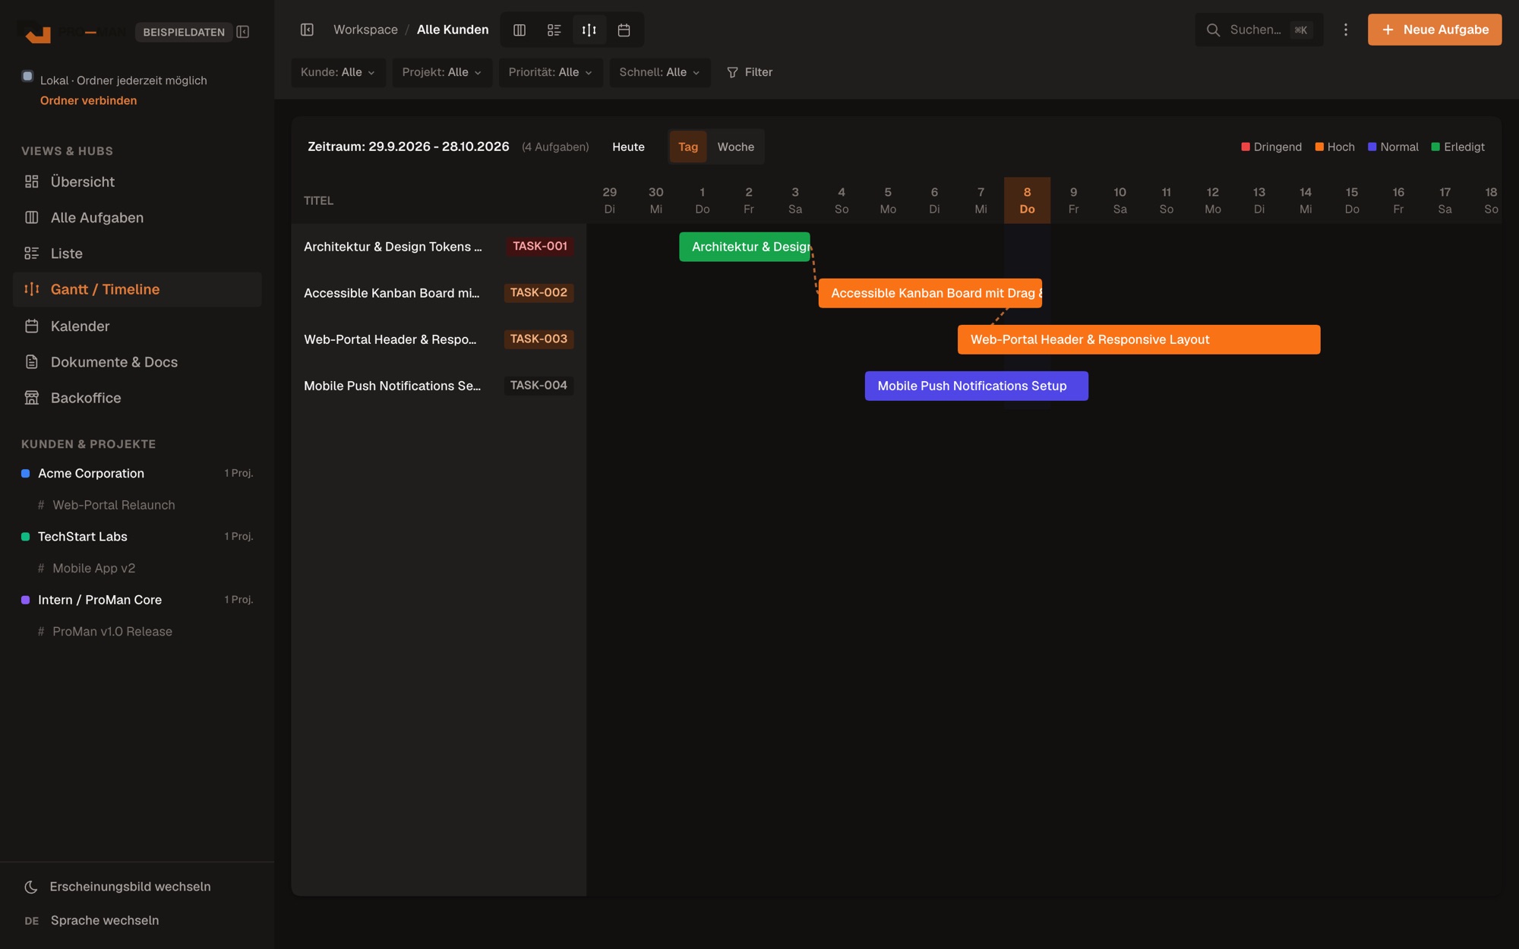Open the Schnell: Alle dropdown
Image resolution: width=1519 pixels, height=949 pixels.
660,73
